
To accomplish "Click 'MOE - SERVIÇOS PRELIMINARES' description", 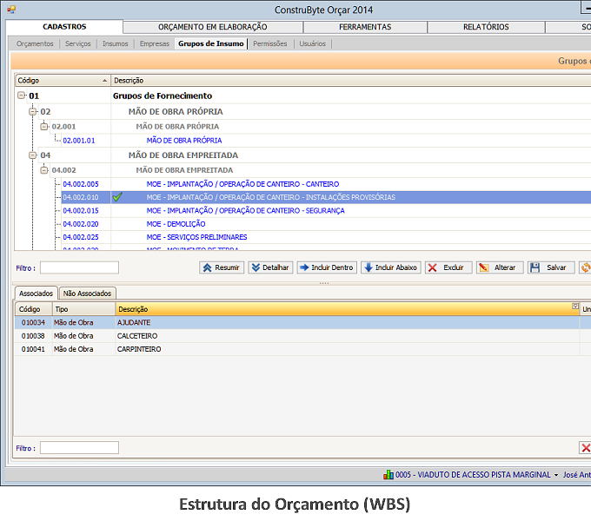I will (196, 237).
